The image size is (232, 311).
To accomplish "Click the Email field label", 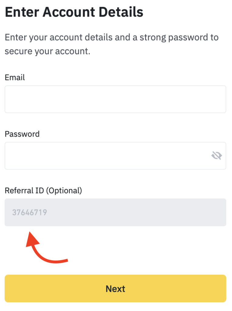I will pyautogui.click(x=15, y=77).
